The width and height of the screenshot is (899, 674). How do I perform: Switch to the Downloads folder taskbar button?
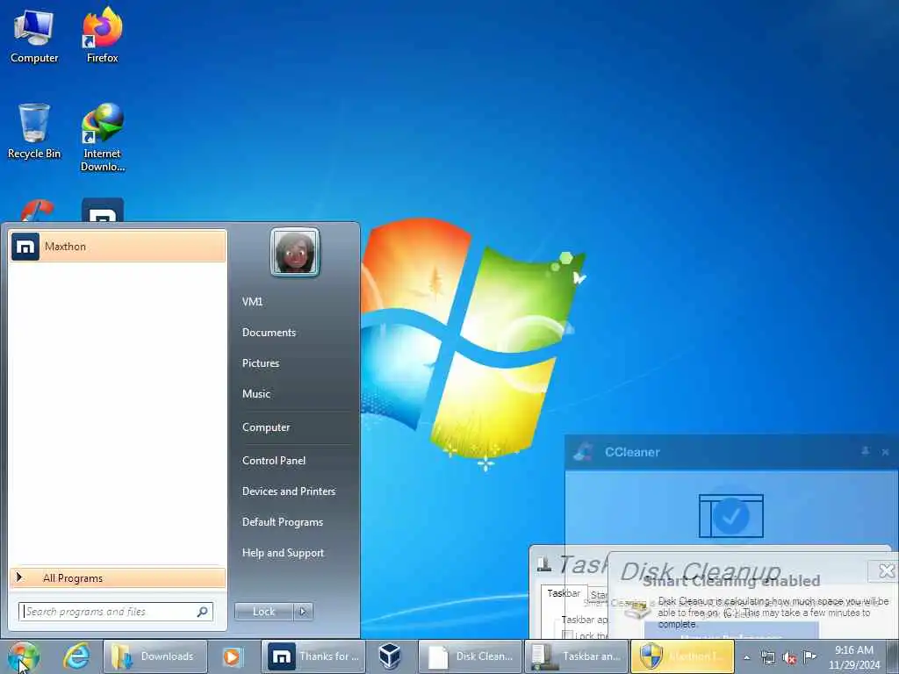155,656
